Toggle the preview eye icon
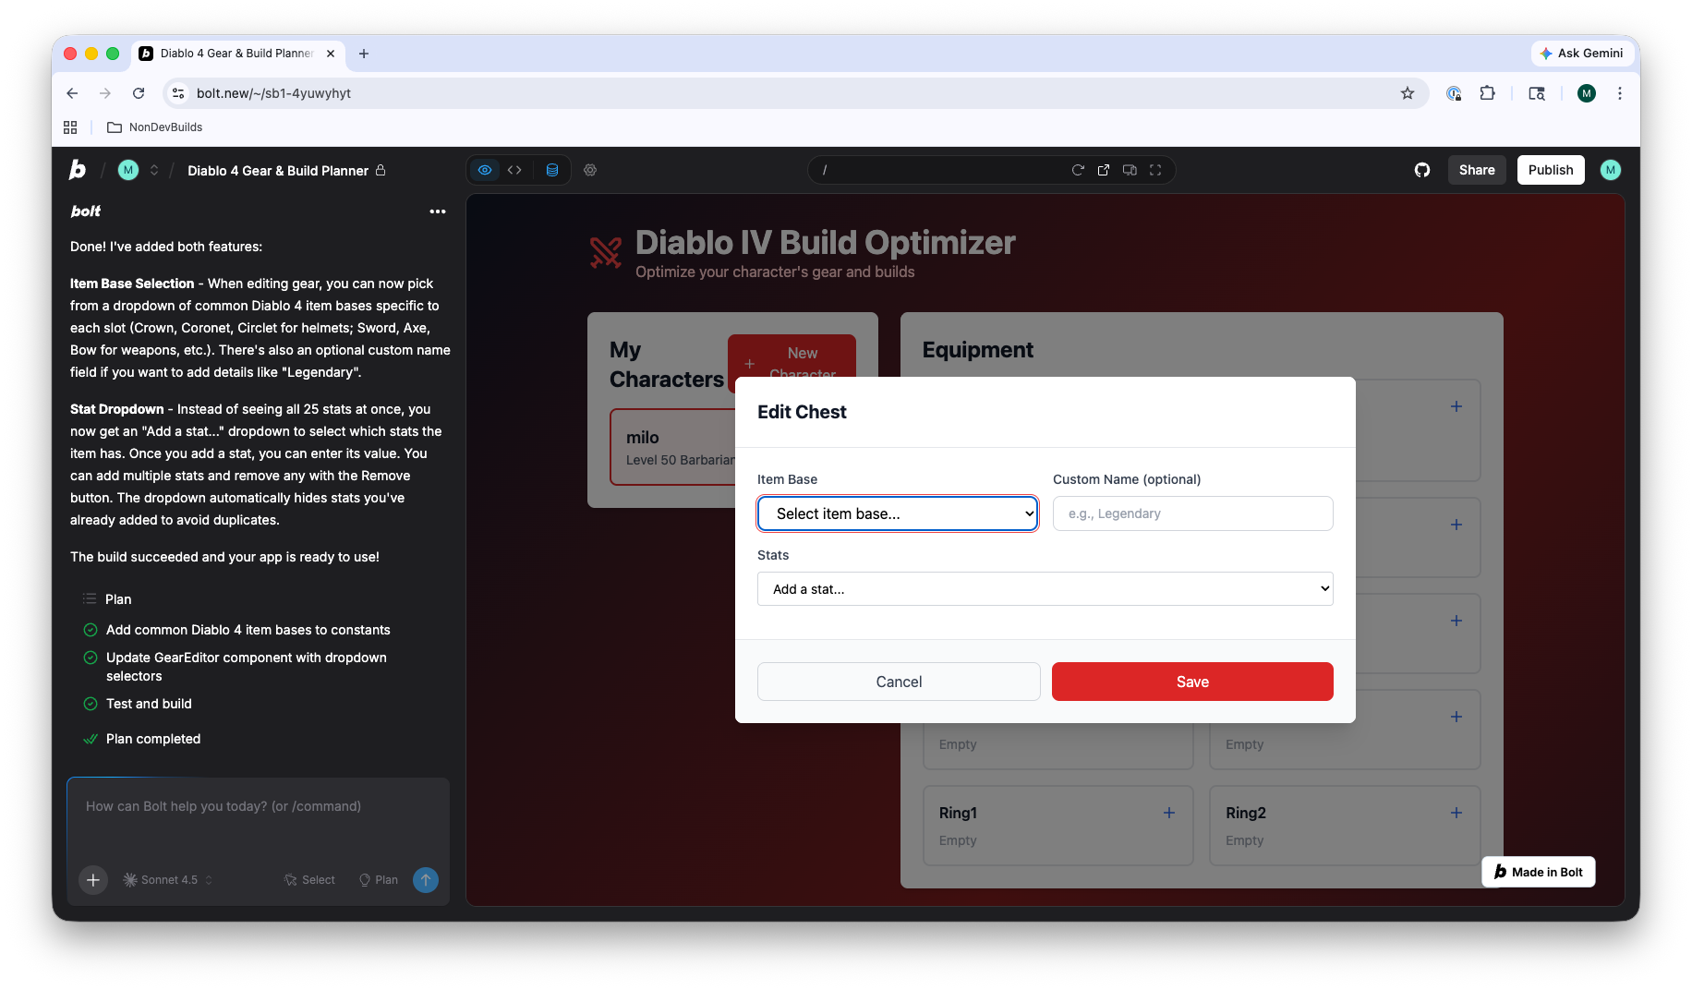The image size is (1692, 990). point(485,170)
